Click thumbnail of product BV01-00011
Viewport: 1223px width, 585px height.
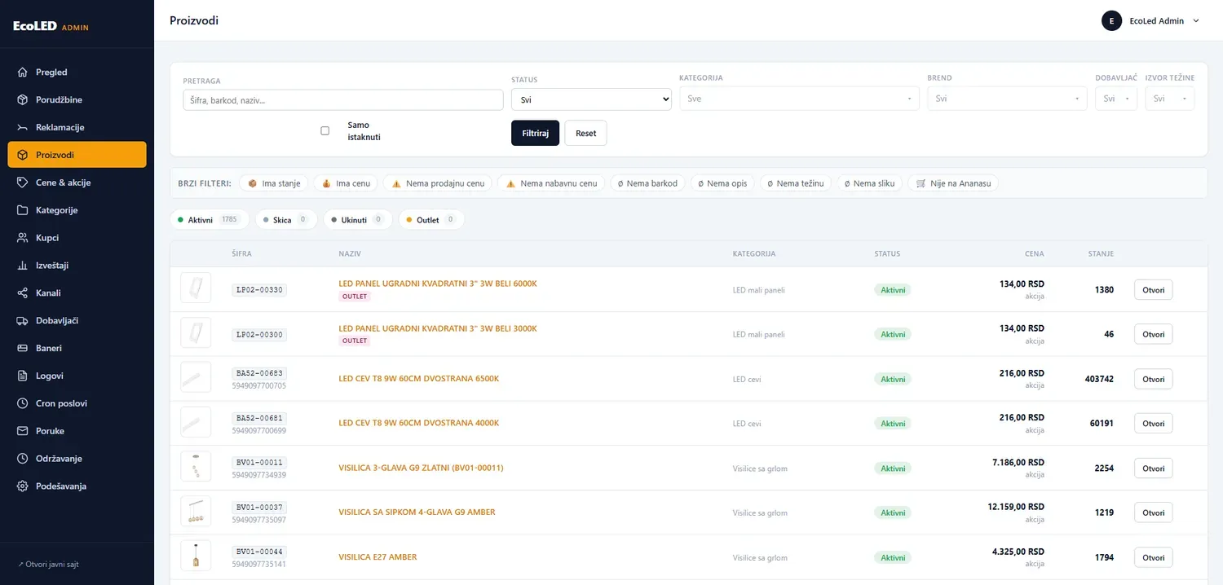point(196,468)
